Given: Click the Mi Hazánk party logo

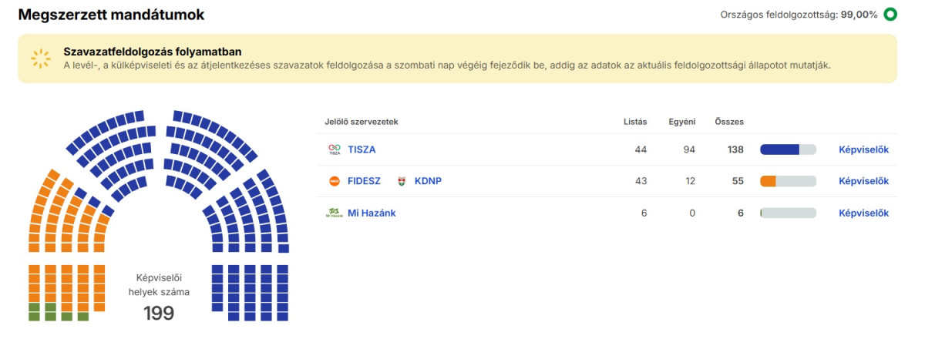Looking at the screenshot, I should (x=334, y=213).
